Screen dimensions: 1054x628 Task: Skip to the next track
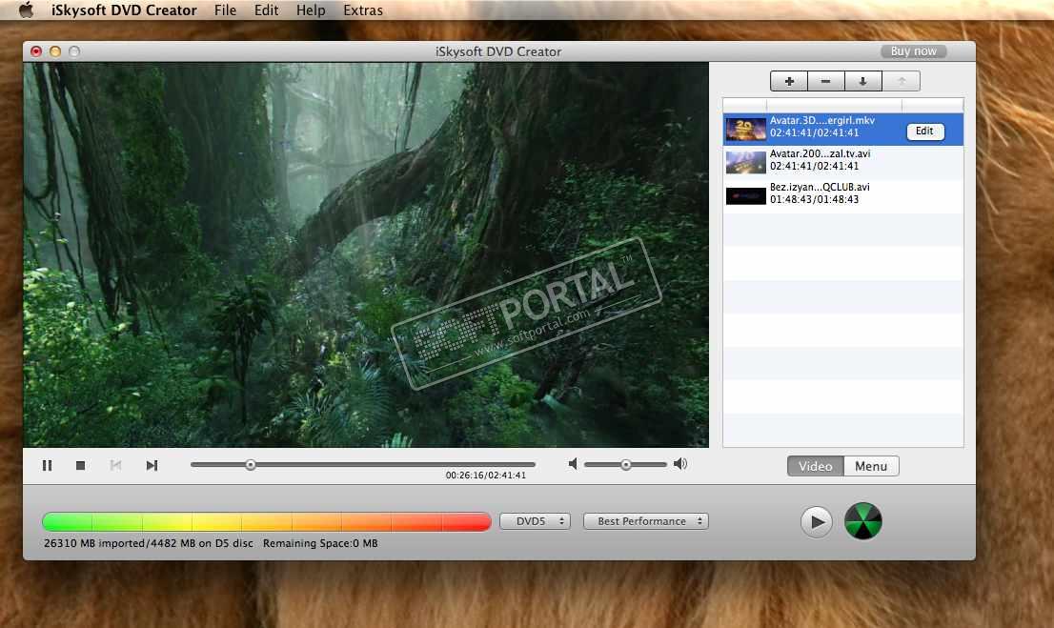click(x=152, y=465)
